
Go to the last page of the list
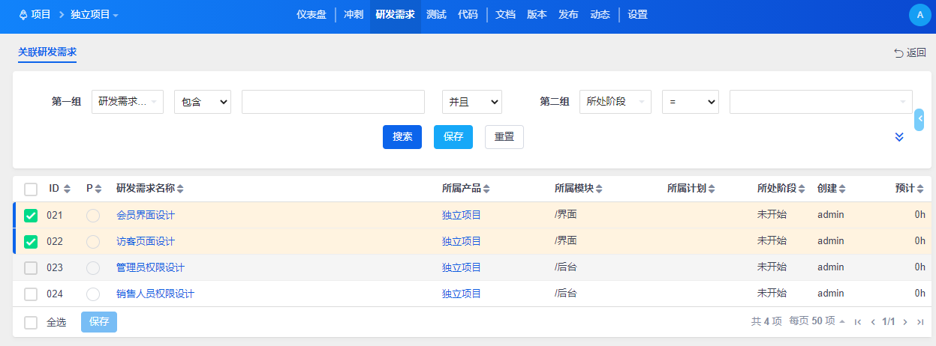click(x=919, y=322)
